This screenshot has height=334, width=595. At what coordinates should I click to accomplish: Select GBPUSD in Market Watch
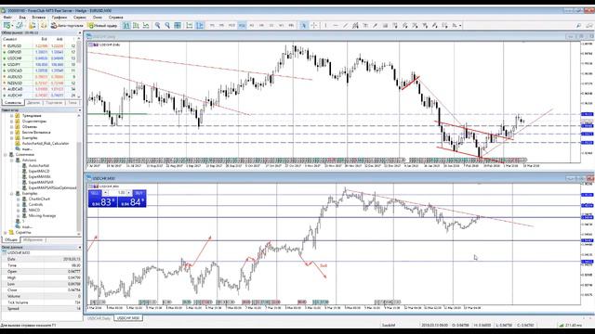[x=40, y=52]
